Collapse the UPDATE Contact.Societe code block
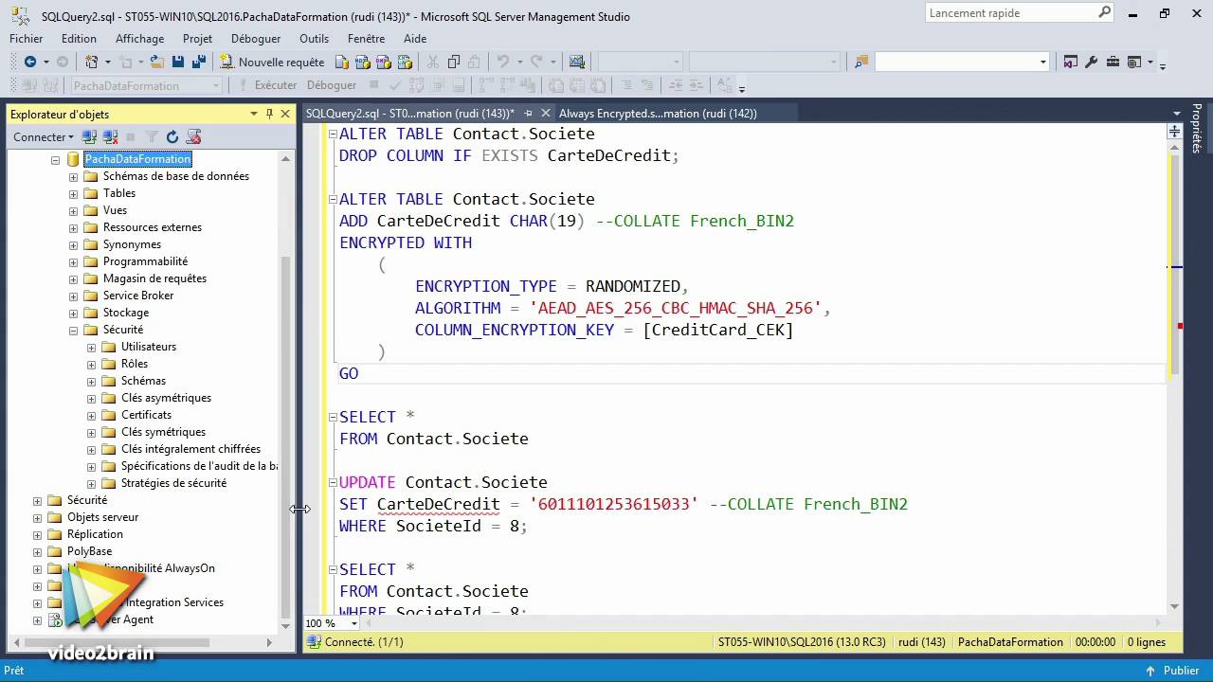 coord(333,483)
